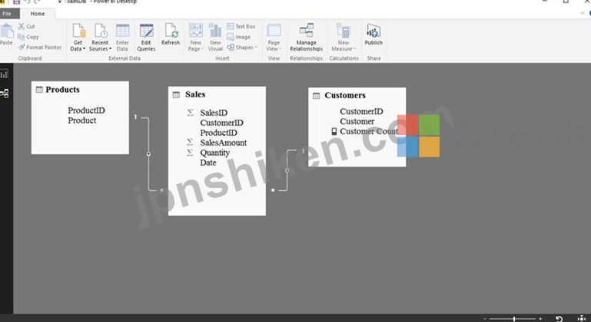Open the Shapes dropdown
This screenshot has height=322, width=591.
coord(241,48)
